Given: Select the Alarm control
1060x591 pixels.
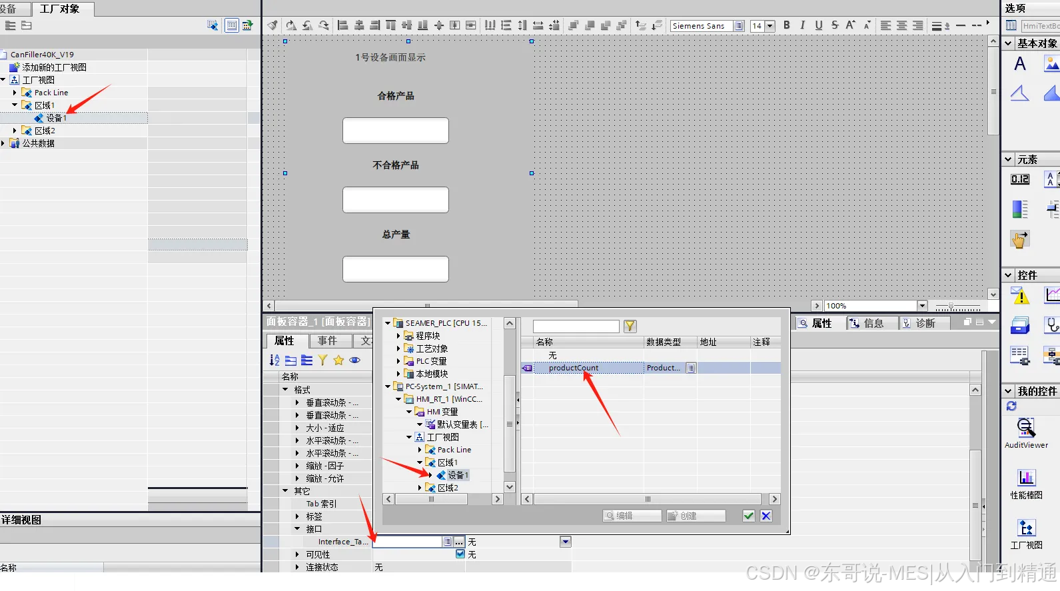Looking at the screenshot, I should (1020, 295).
